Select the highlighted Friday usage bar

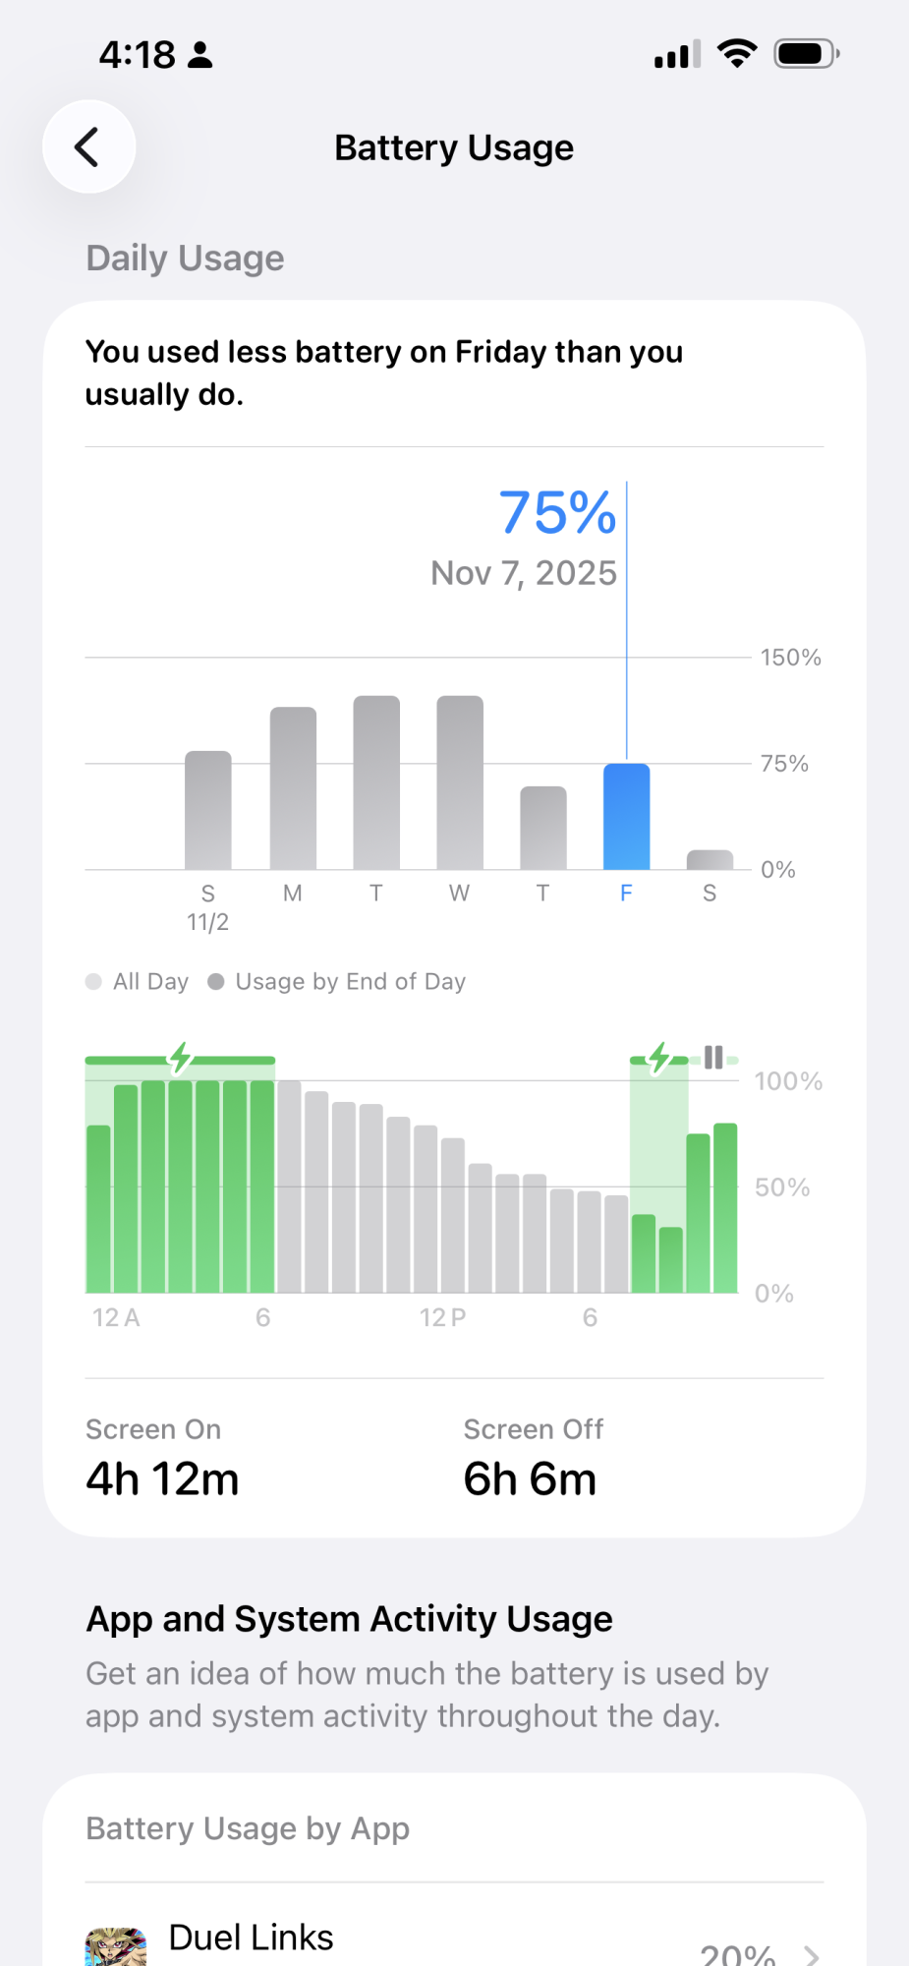(627, 817)
